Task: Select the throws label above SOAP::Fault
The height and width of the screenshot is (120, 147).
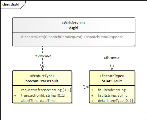Action: (x=112, y=58)
